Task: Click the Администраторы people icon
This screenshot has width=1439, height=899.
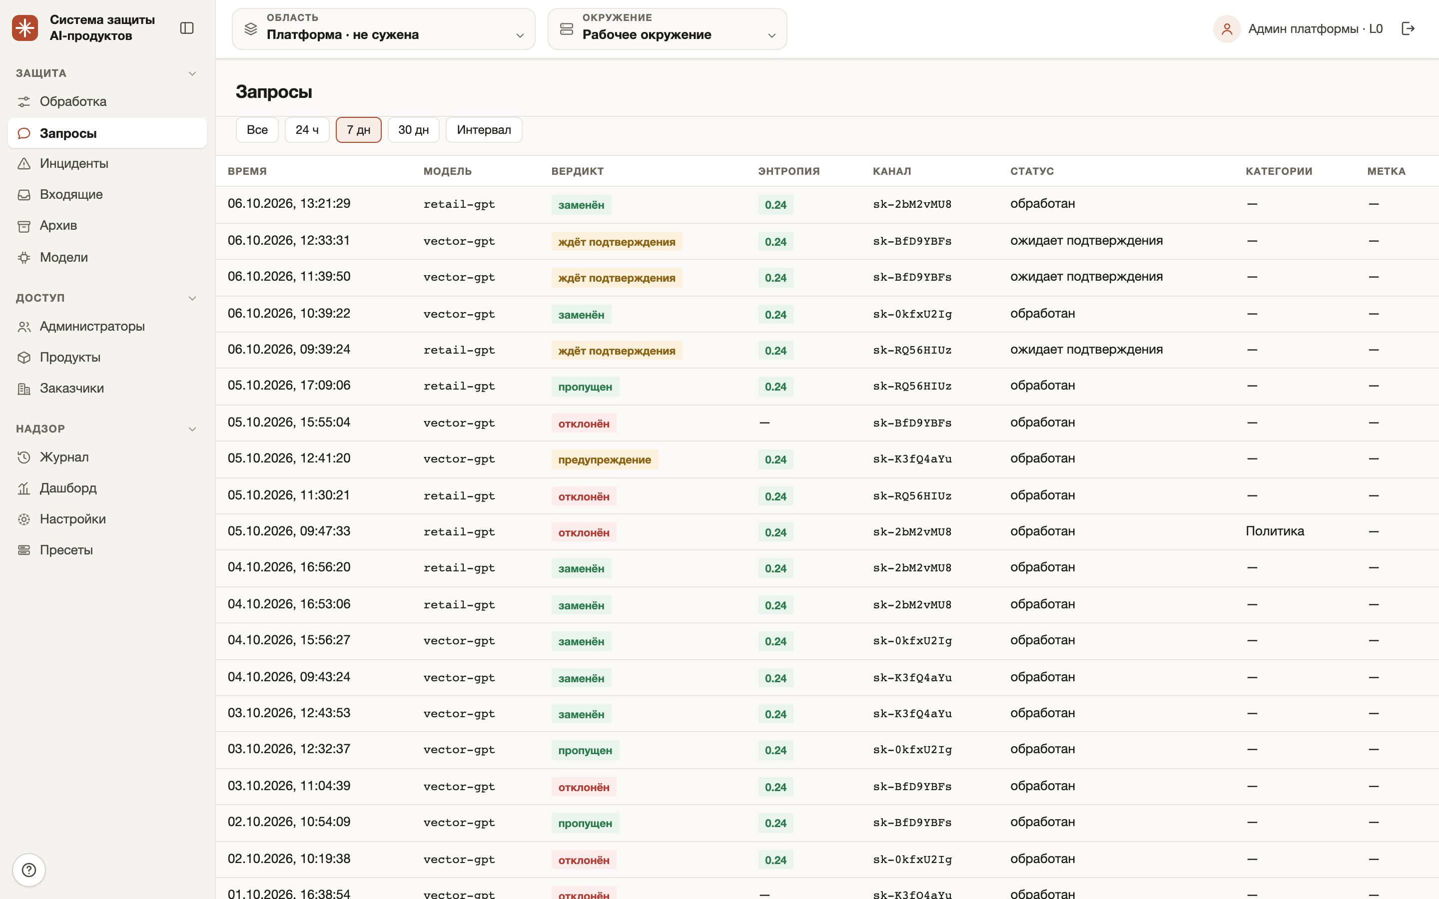Action: click(24, 327)
